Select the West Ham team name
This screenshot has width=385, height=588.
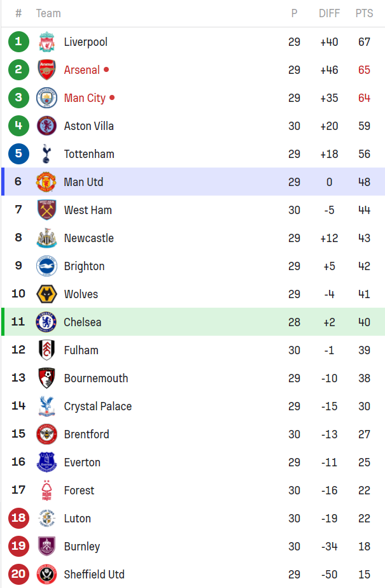pyautogui.click(x=88, y=210)
